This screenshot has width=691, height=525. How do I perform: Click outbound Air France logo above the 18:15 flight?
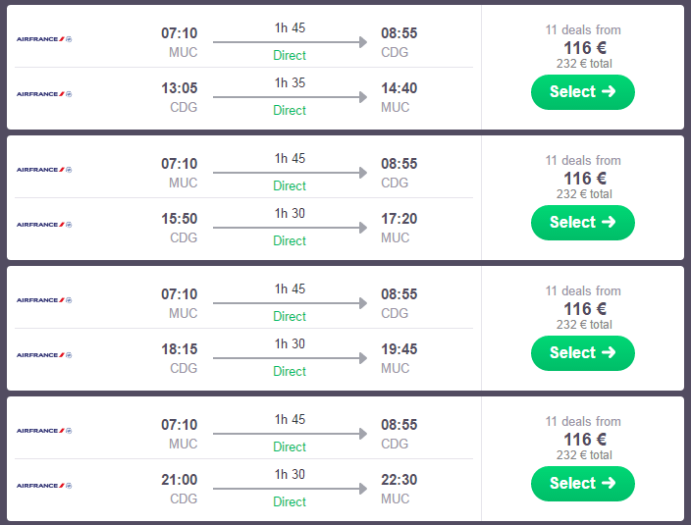44,300
